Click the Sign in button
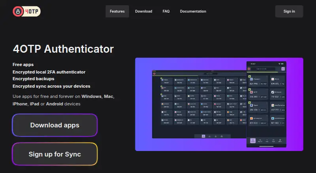Image resolution: width=316 pixels, height=173 pixels. (x=289, y=11)
